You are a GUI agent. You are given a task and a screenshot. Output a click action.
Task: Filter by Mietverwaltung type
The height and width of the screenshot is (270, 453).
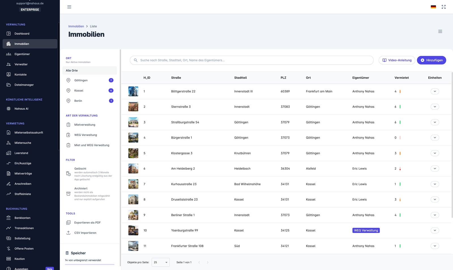pos(89,125)
